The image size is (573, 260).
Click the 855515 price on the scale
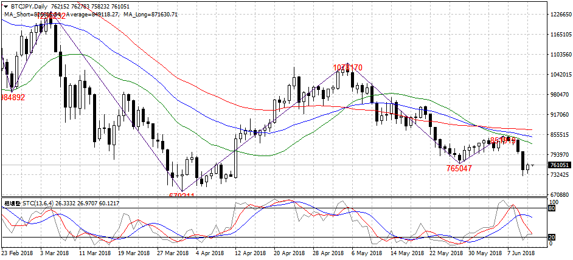(x=561, y=134)
